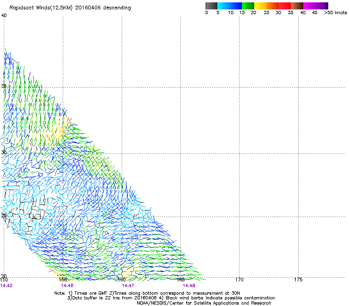Image resolution: width=349 pixels, height=306 pixels.
Task: Click the green 15-20 knots legend band
Action: coord(248,6)
